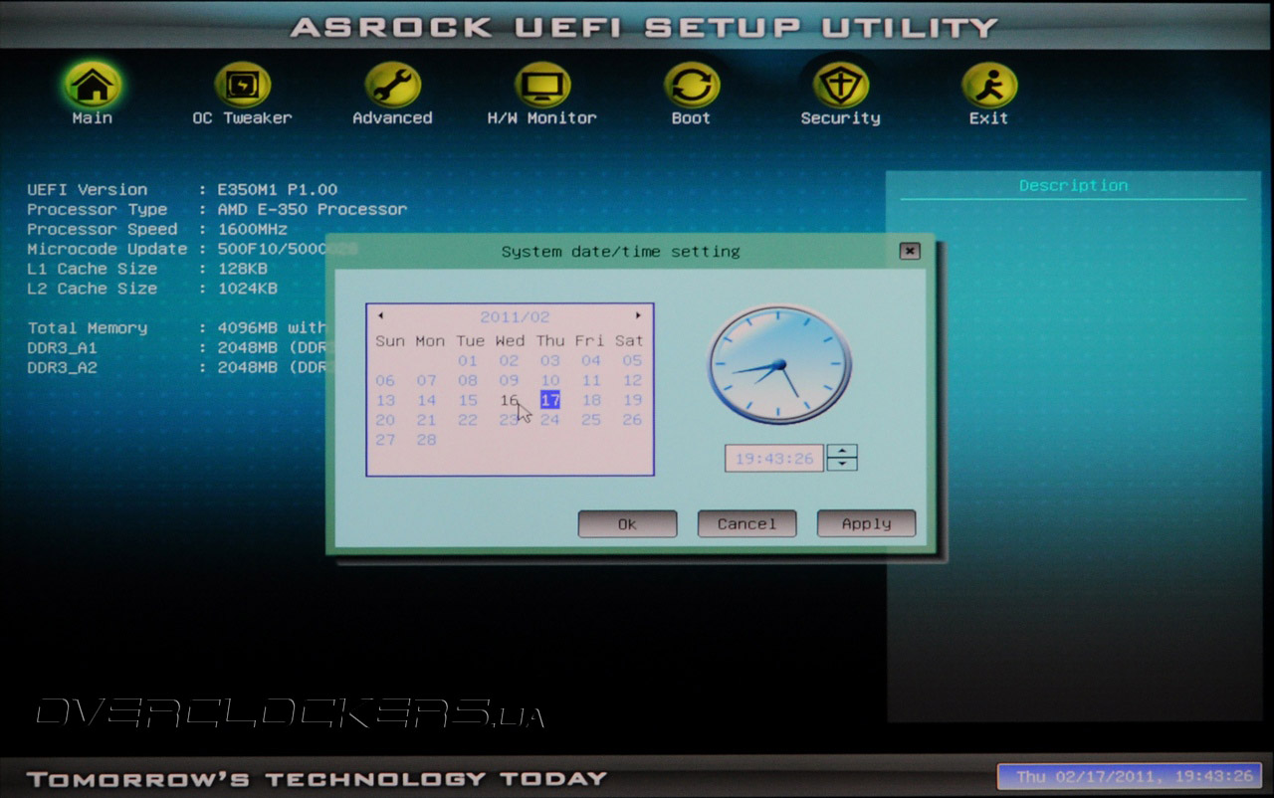
Task: Click the Processor Speed 1600MHz value
Action: tap(252, 230)
